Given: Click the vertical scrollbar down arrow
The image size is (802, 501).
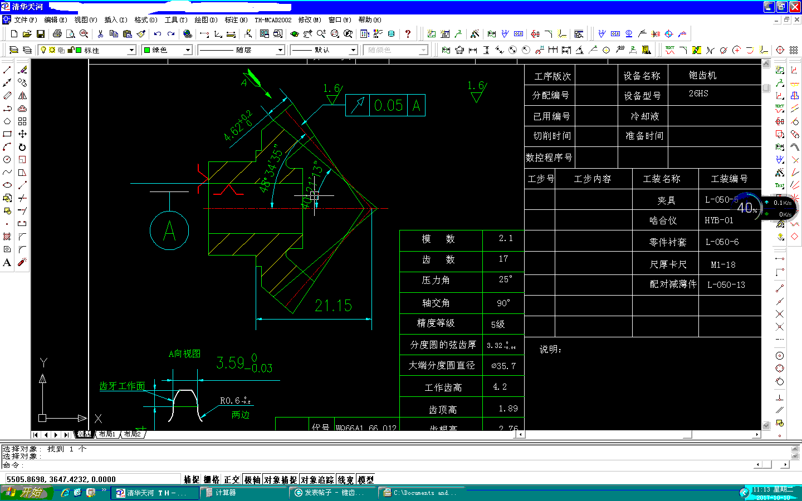Looking at the screenshot, I should (x=766, y=425).
